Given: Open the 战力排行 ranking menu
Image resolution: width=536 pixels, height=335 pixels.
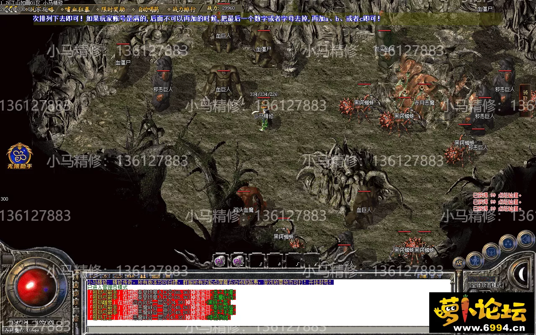Looking at the screenshot, I should click(x=182, y=9).
